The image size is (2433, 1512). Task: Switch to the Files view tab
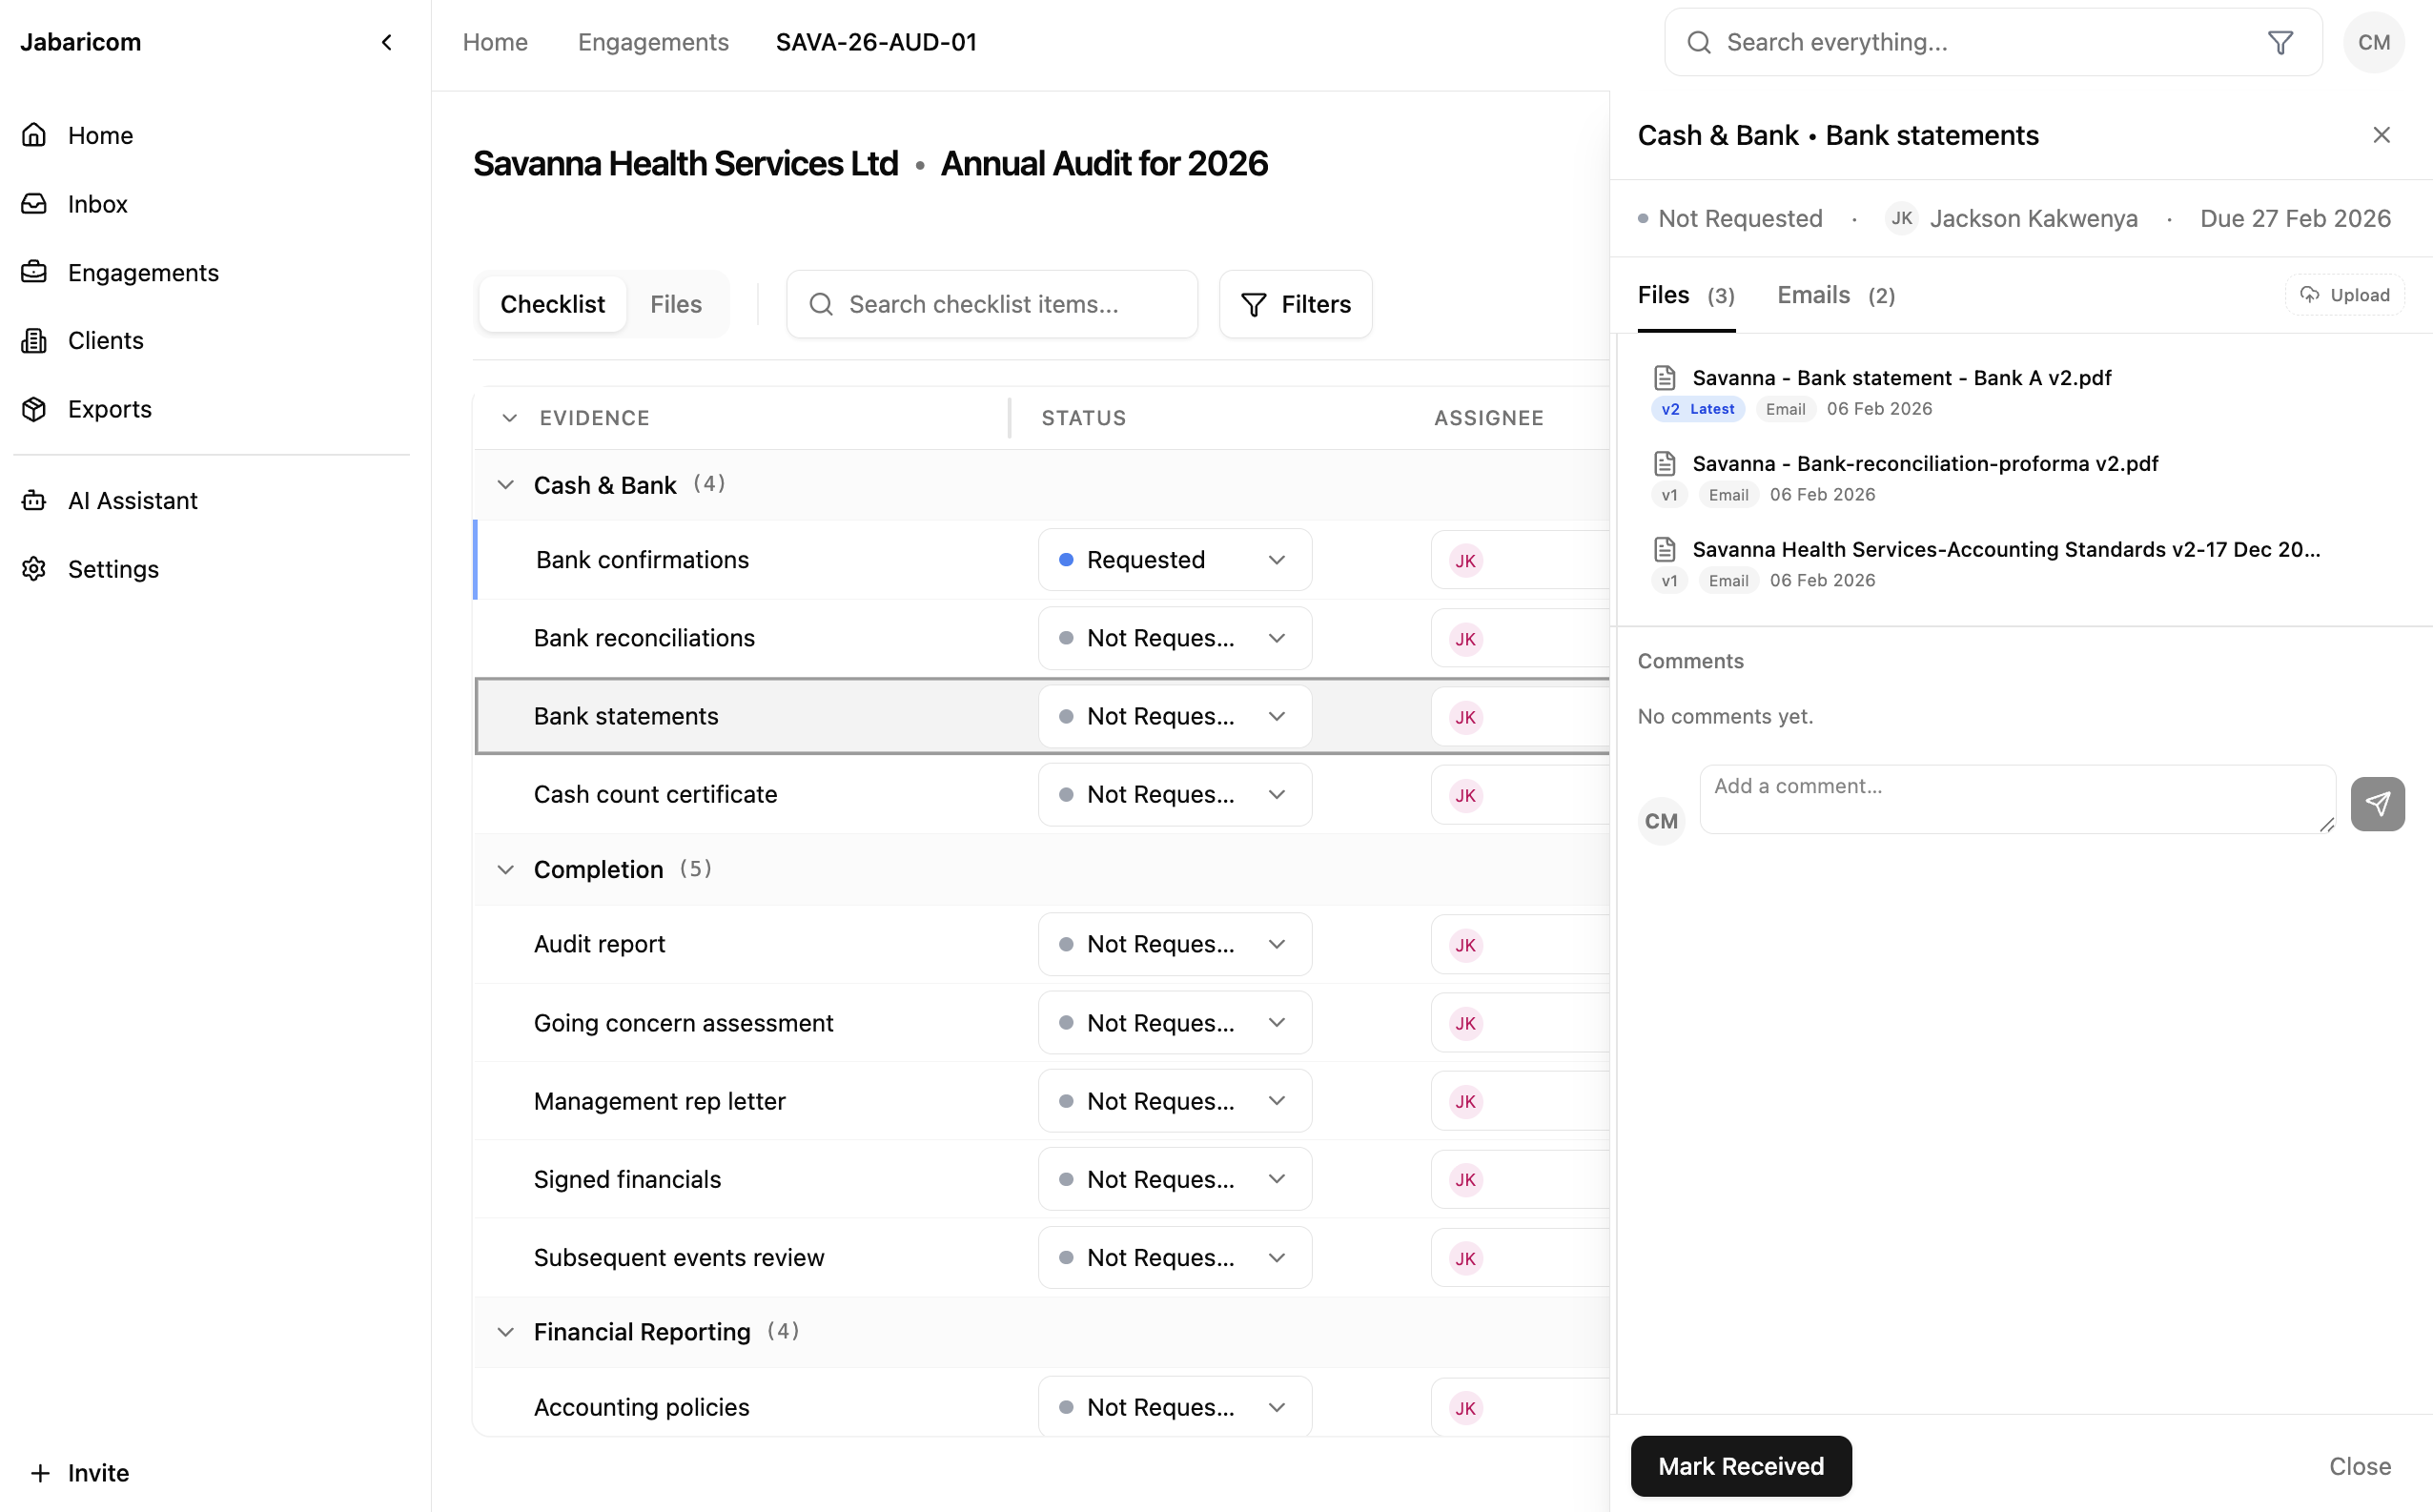point(675,304)
